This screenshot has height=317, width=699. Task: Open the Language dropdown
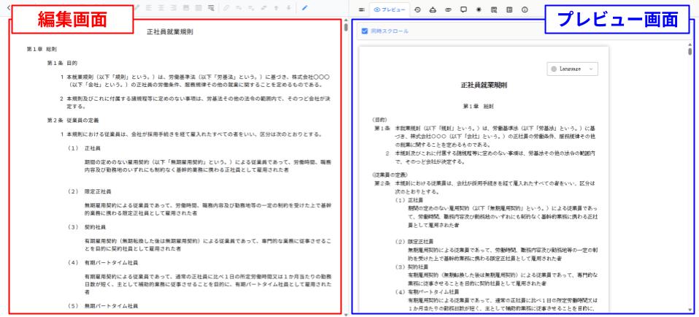tap(574, 69)
